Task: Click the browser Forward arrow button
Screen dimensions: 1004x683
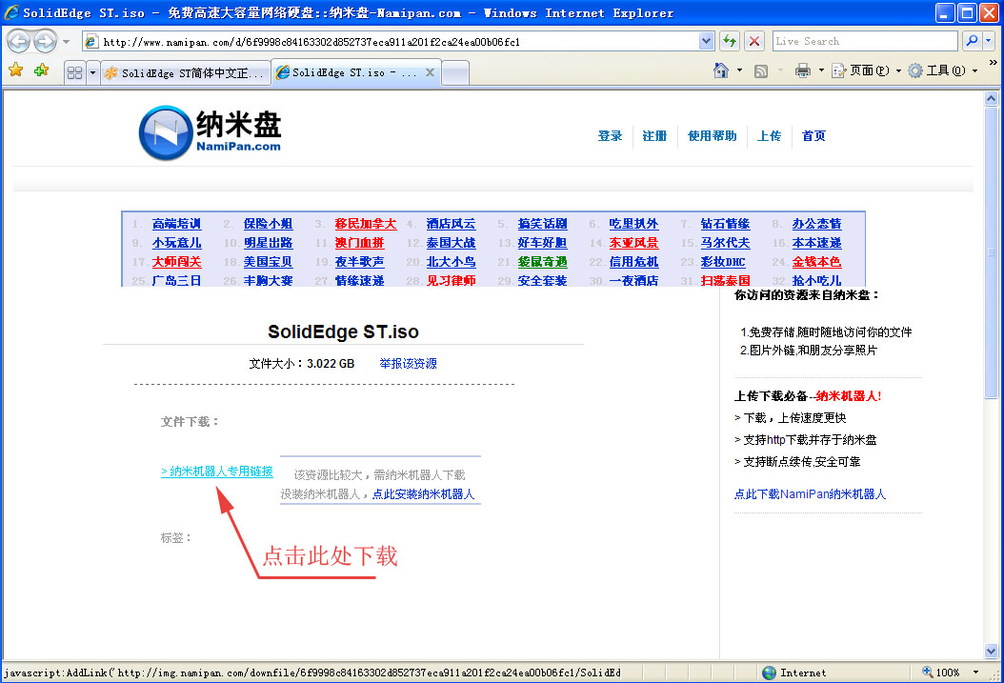Action: 45,42
